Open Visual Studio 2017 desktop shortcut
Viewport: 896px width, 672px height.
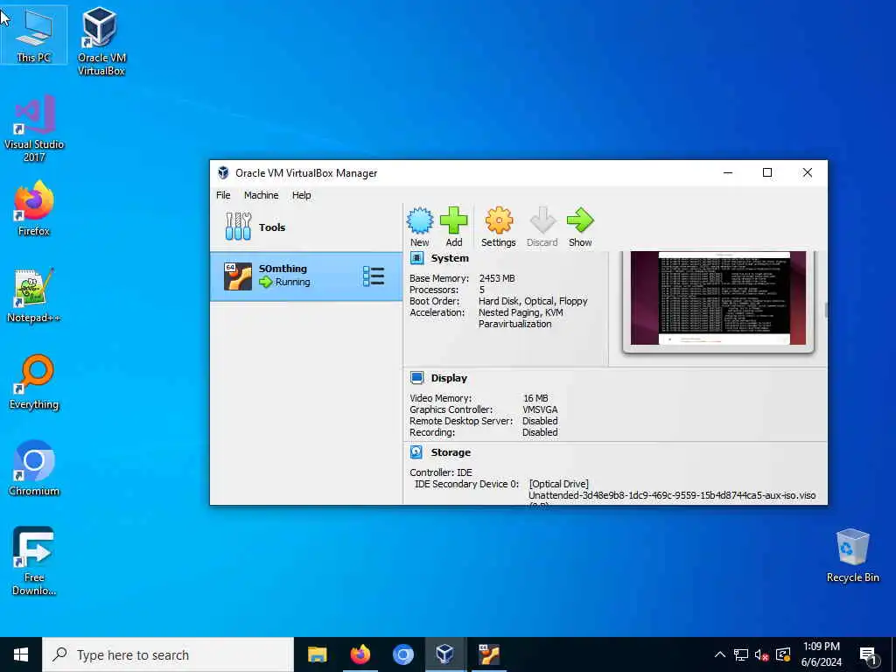click(34, 129)
